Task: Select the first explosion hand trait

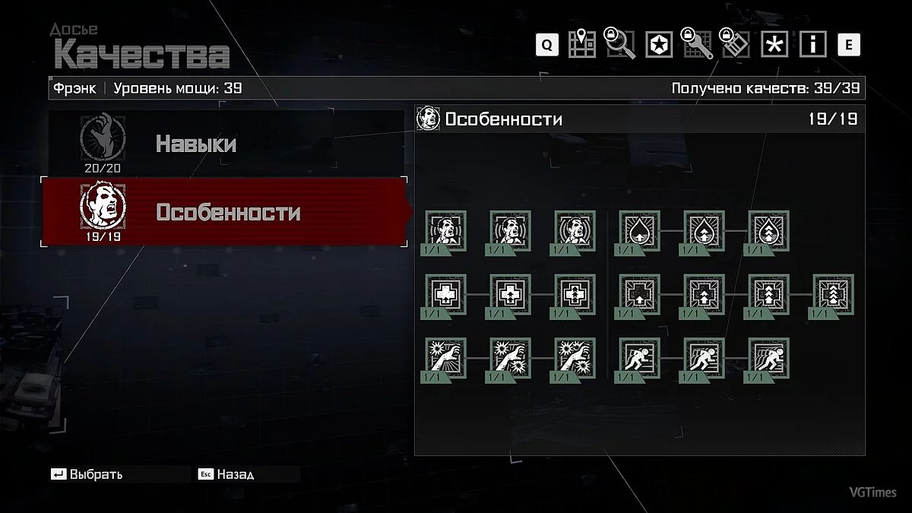Action: 445,359
